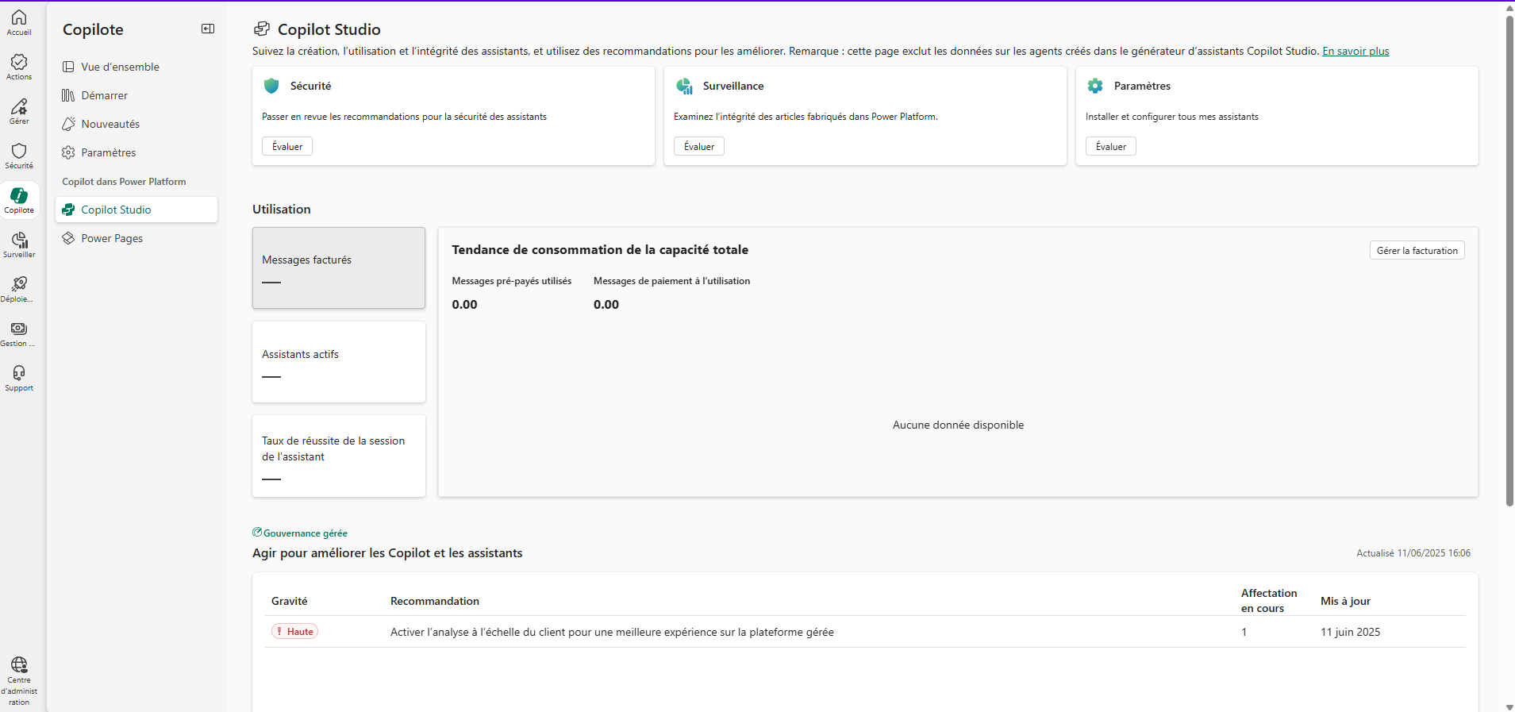Open Power Pages navigation item
Viewport: 1515px width, 712px height.
click(137, 238)
